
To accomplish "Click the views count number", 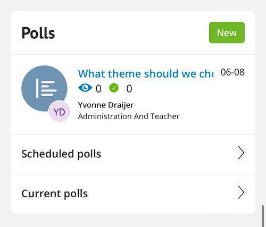I will click(x=98, y=89).
